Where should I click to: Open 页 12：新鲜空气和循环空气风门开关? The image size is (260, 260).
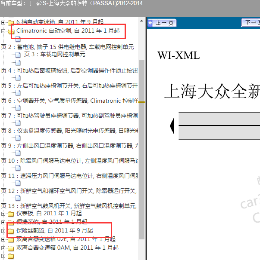tap(69, 191)
